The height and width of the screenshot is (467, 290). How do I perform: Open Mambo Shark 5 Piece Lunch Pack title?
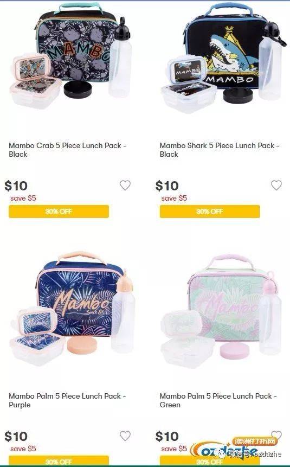point(220,150)
